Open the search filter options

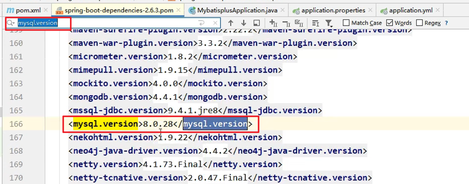(x=329, y=23)
